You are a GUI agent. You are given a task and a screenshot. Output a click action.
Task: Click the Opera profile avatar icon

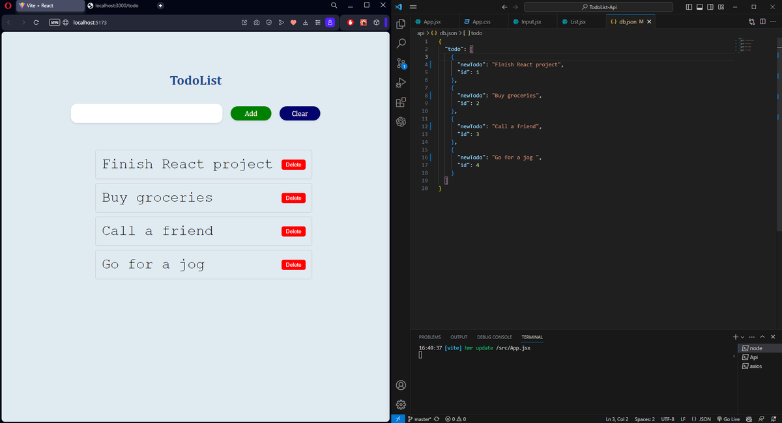point(330,22)
